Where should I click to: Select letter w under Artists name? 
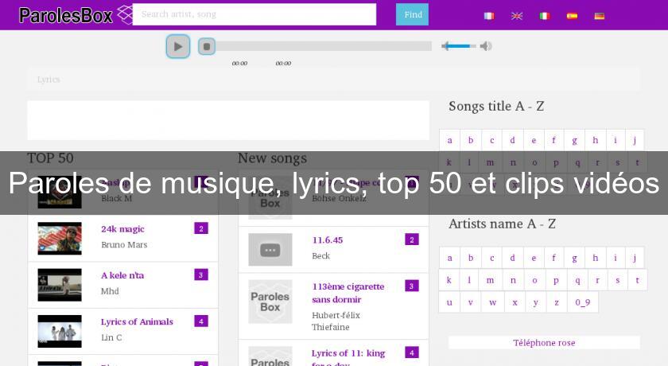[493, 302]
